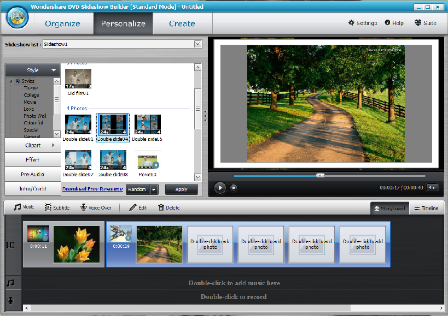Click the preview progress slider handle
The width and height of the screenshot is (448, 316).
(321, 176)
